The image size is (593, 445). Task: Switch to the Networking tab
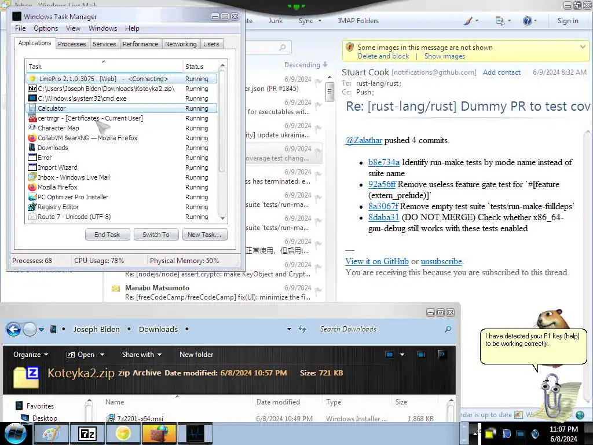click(181, 44)
